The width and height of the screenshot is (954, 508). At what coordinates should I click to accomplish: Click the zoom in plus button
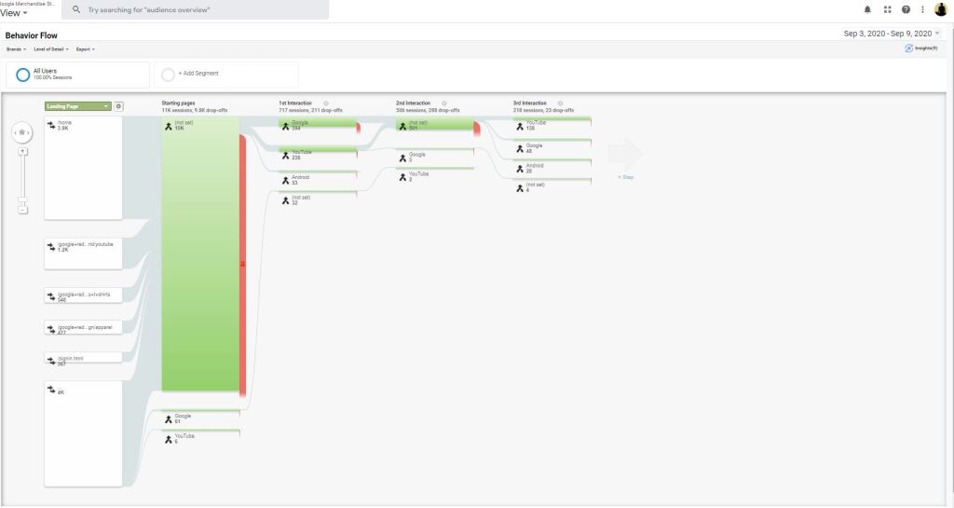click(x=22, y=151)
